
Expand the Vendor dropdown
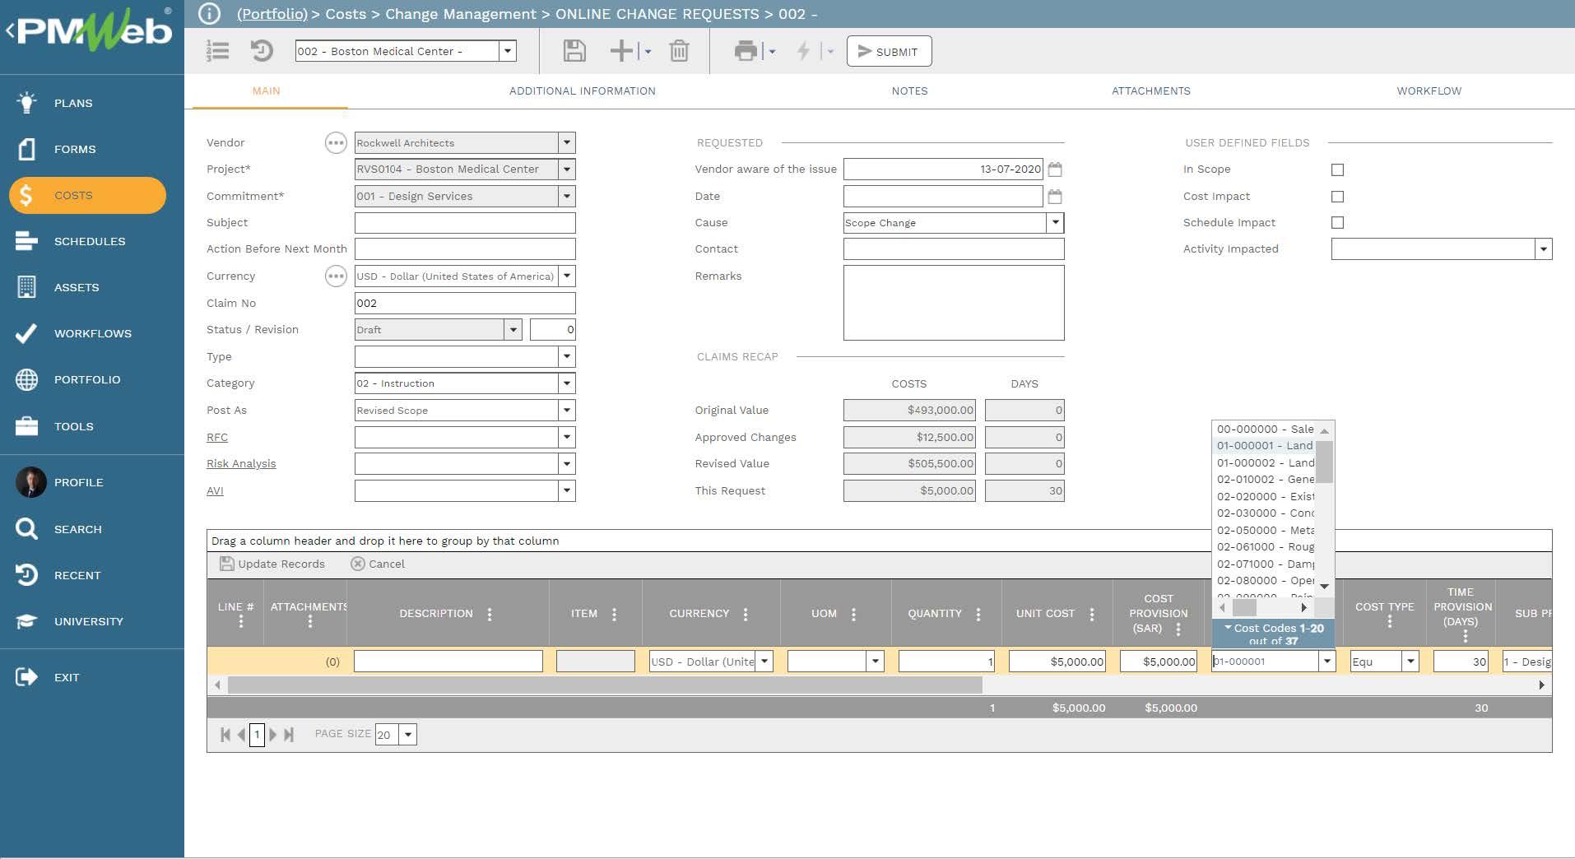click(566, 143)
